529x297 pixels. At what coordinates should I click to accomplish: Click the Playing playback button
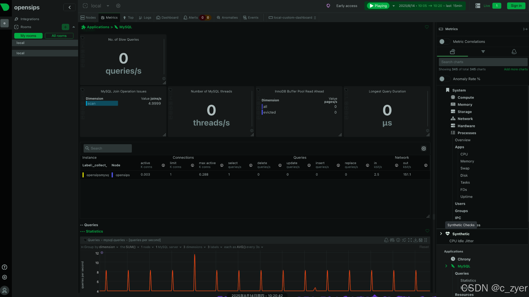(378, 6)
